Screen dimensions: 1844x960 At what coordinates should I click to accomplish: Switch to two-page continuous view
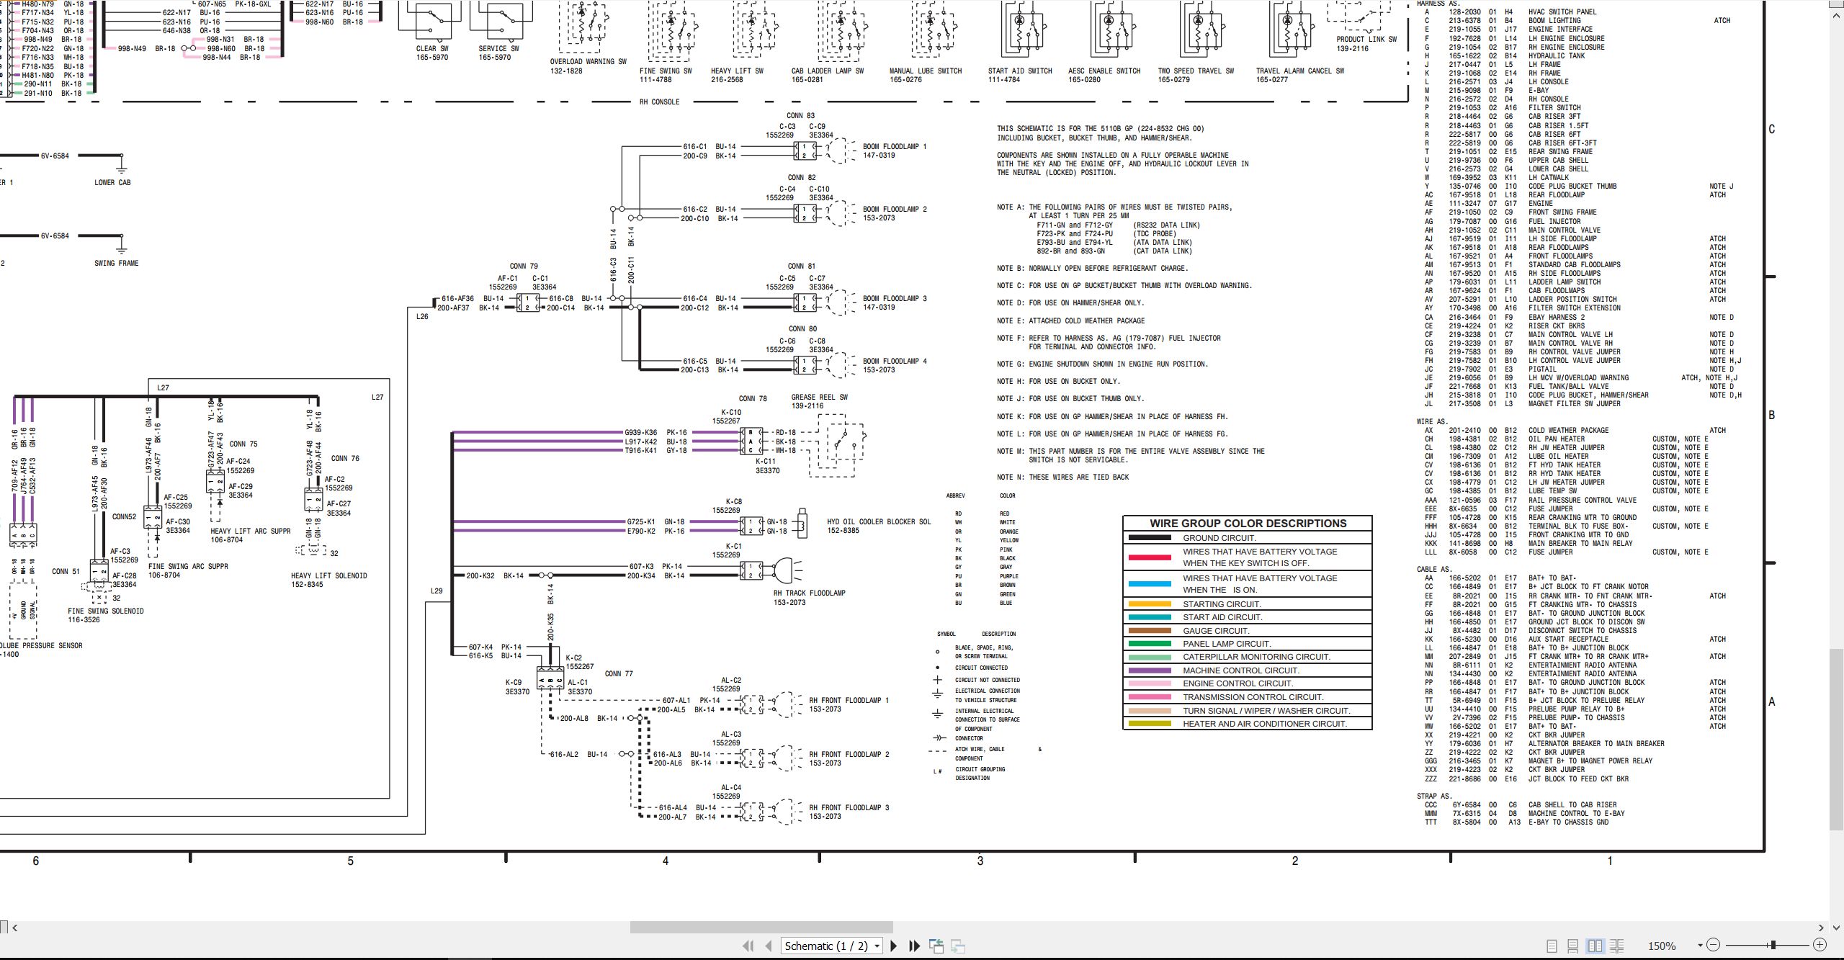click(1616, 946)
